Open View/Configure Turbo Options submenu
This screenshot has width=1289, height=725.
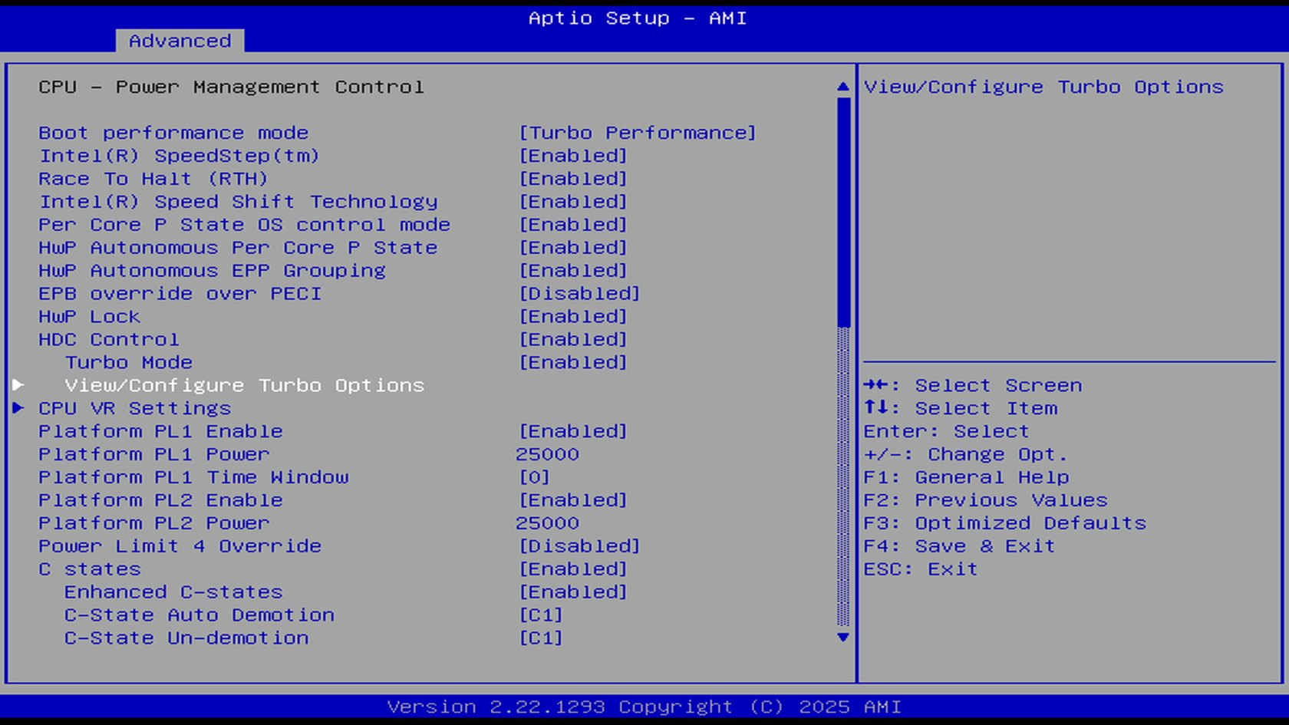pyautogui.click(x=245, y=385)
